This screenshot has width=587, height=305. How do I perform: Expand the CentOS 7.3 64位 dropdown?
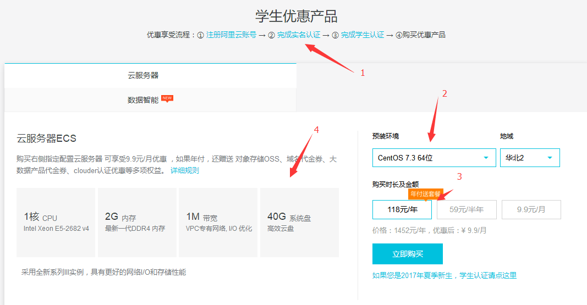click(434, 158)
